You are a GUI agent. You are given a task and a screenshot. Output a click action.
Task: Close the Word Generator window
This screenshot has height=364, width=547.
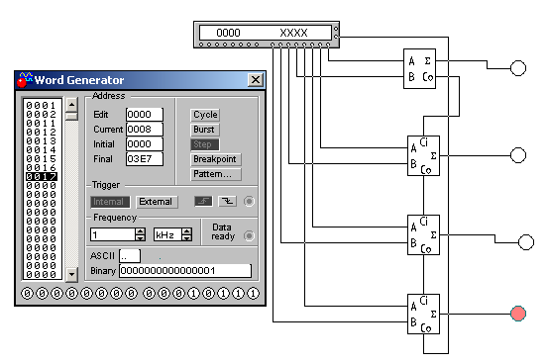[x=256, y=80]
